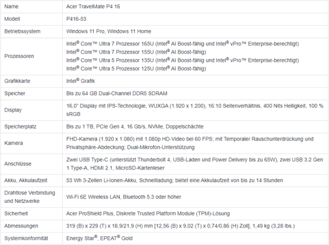This screenshot has width=329, height=245.
Task: Click the Core Ultra 5 125U processor line
Action: (136, 68)
